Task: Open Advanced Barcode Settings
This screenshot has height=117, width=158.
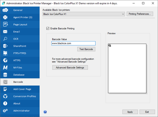Action: point(70,67)
